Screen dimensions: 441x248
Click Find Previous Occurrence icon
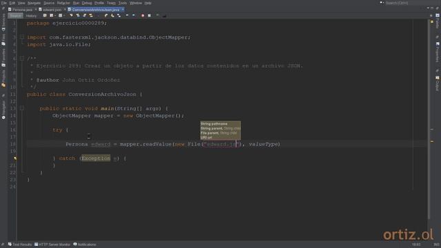pyautogui.click(x=78, y=15)
